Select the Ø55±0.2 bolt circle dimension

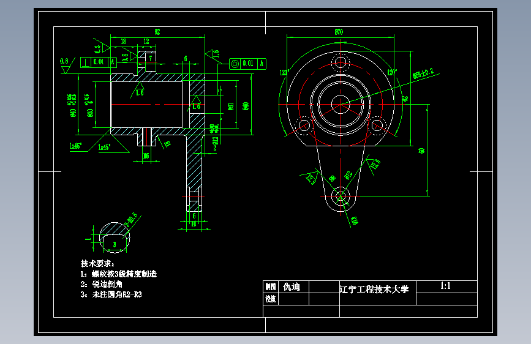pos(423,73)
